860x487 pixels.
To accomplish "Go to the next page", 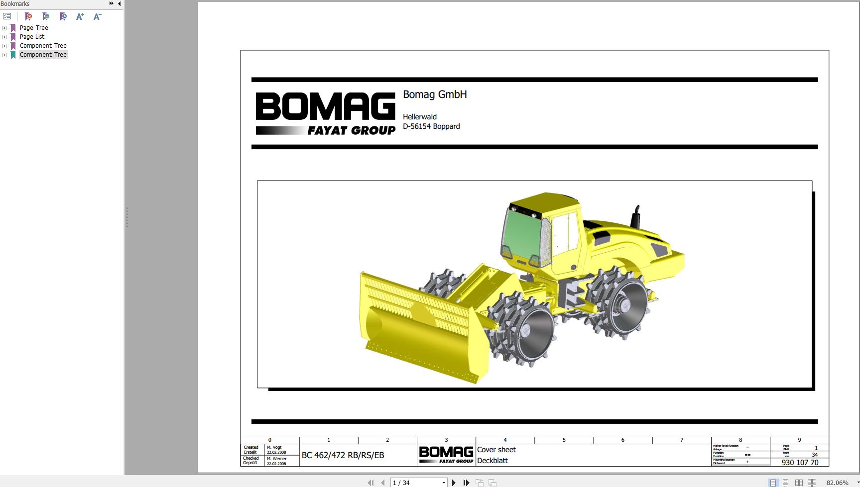I will pyautogui.click(x=454, y=483).
